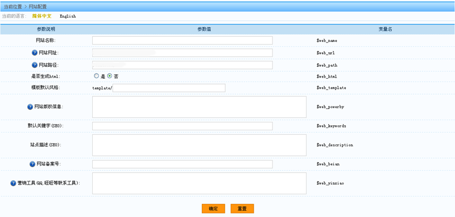This screenshot has width=455, height=217.
Task: Focus the template/ style input field
Action: 169,88
